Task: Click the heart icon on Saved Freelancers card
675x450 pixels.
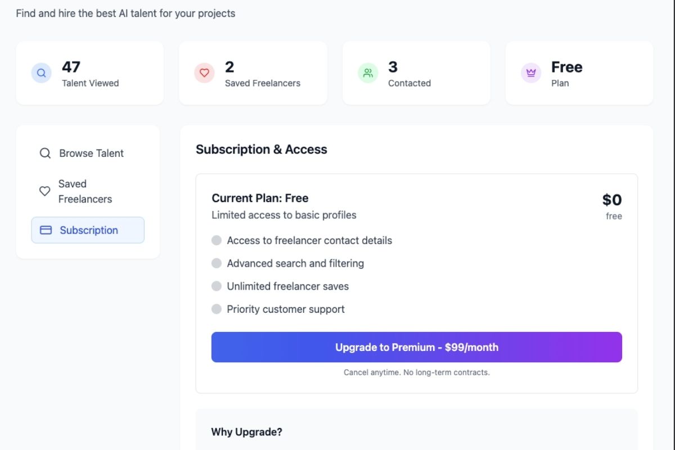Action: coord(204,73)
